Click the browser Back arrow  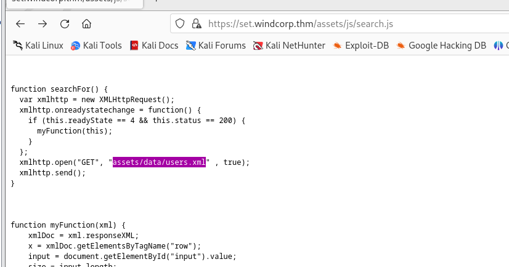tap(20, 24)
